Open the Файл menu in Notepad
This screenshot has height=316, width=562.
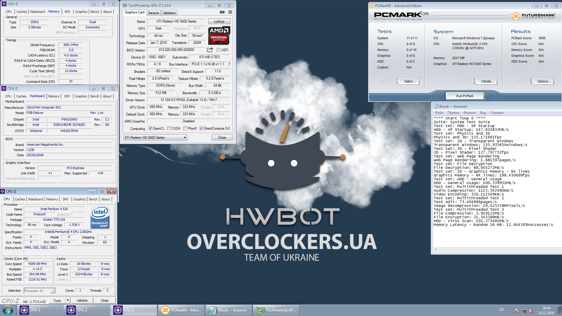439,113
